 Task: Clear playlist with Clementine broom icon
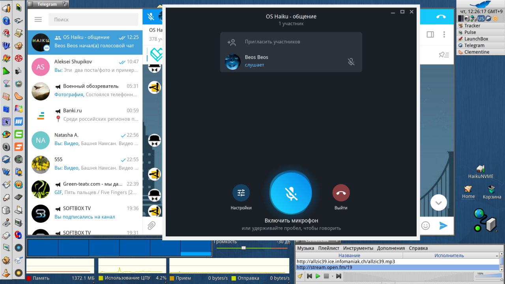pos(300,276)
